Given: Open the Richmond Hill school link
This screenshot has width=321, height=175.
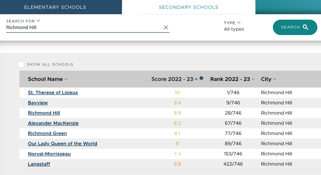Looking at the screenshot, I should coord(44,113).
